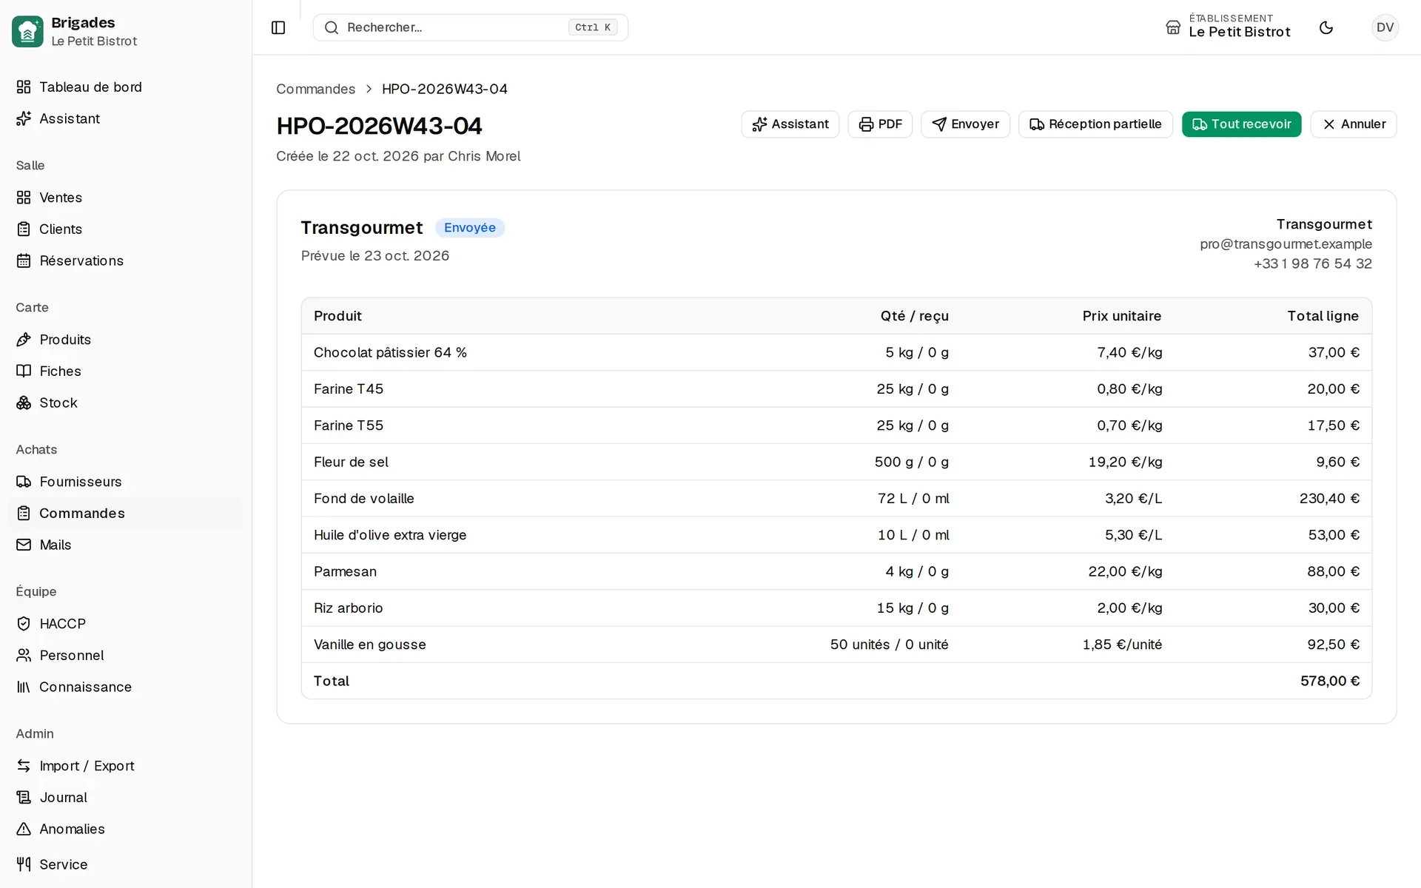Click the Journal scroll icon
The width and height of the screenshot is (1421, 888).
[x=24, y=798]
